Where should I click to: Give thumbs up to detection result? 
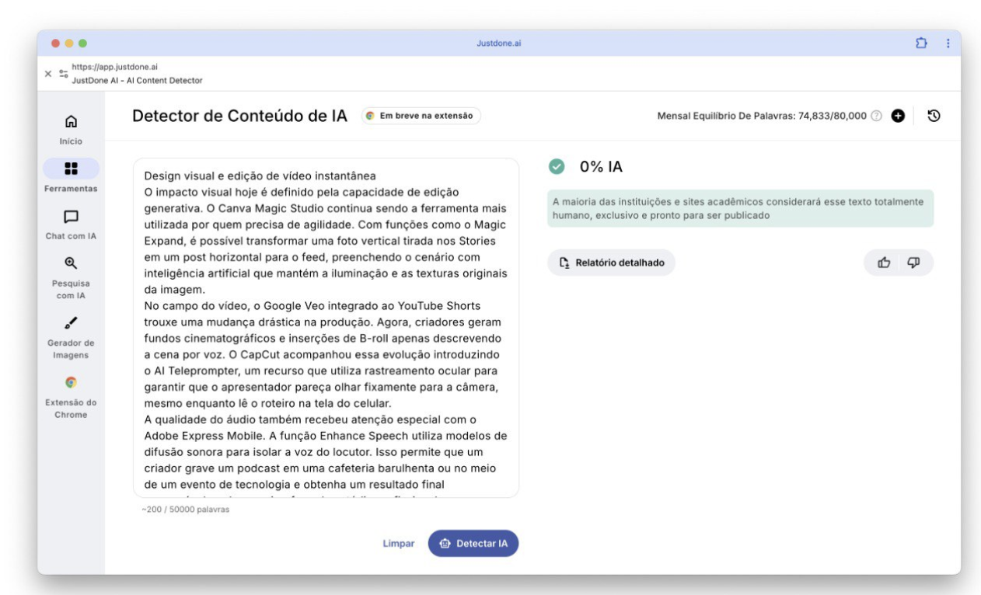tap(884, 263)
